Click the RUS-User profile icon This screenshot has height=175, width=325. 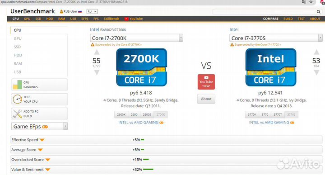point(61,12)
